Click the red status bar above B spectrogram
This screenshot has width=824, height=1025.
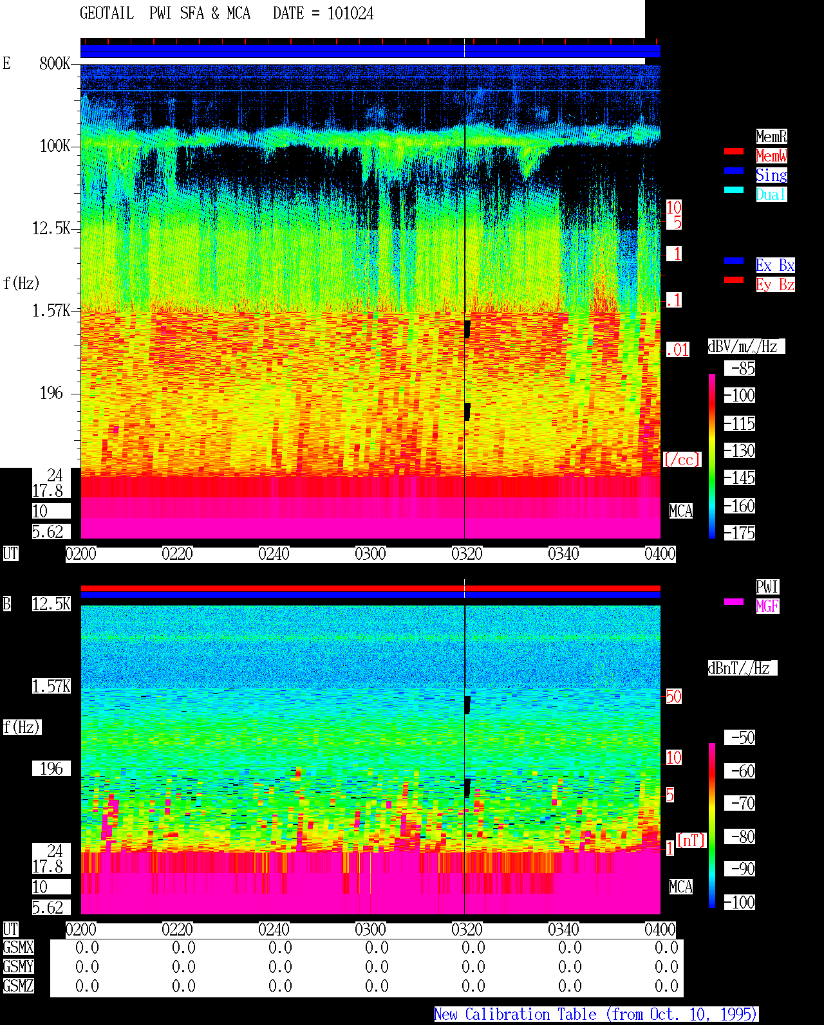click(x=370, y=589)
